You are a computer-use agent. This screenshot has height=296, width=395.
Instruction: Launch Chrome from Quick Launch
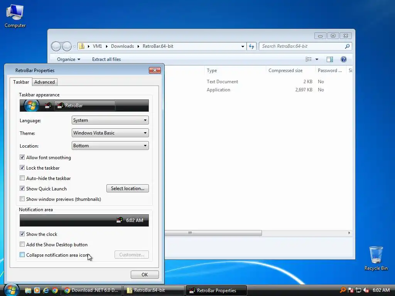55,290
